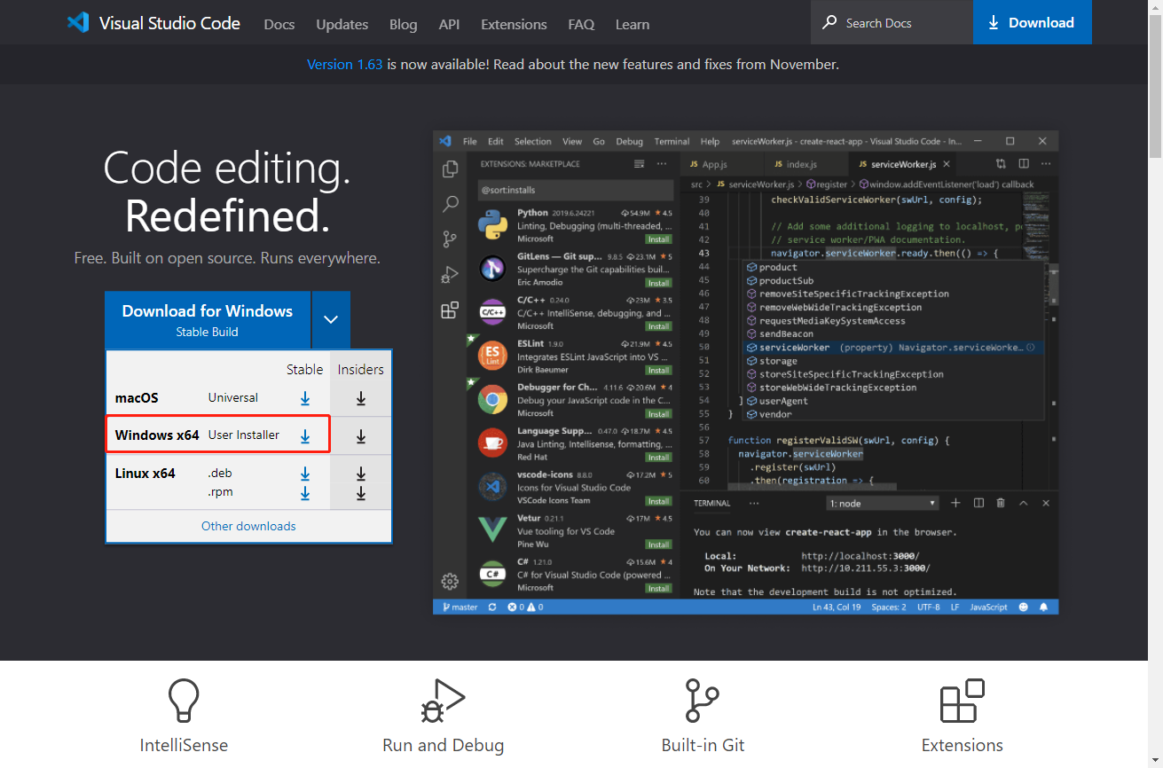The width and height of the screenshot is (1163, 768).
Task: Click the scrollbar up arrow
Action: tap(1155, 7)
